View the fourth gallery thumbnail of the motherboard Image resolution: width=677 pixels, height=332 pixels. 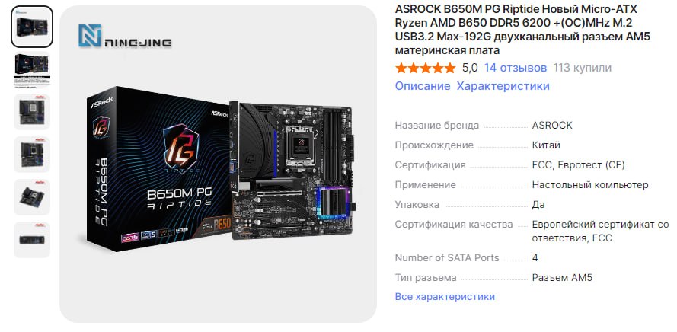(x=32, y=154)
